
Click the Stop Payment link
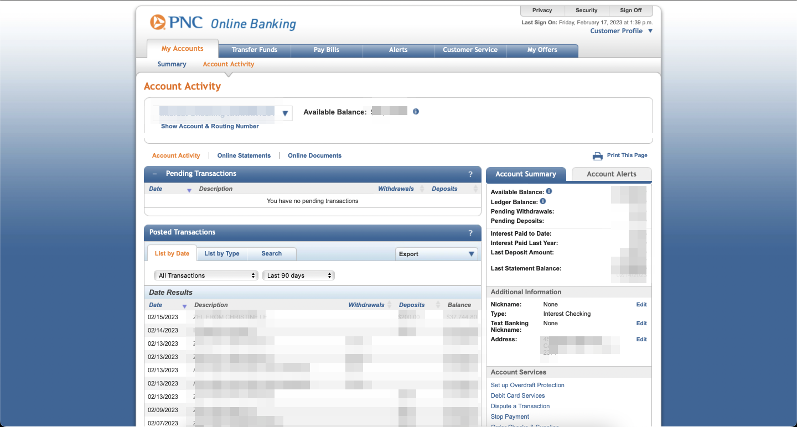point(510,416)
